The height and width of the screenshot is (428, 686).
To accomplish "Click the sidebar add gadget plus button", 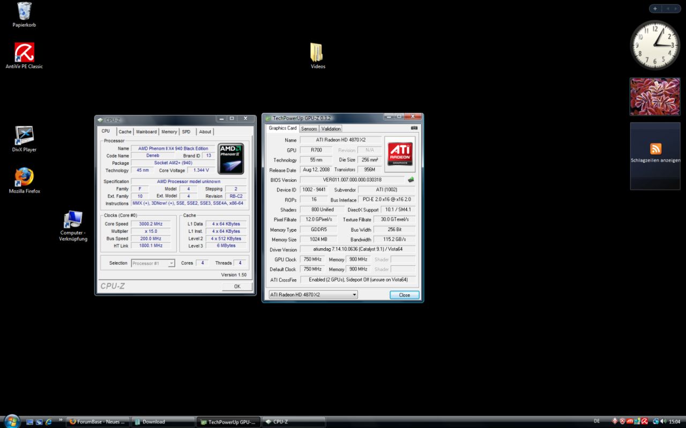I will pos(655,9).
